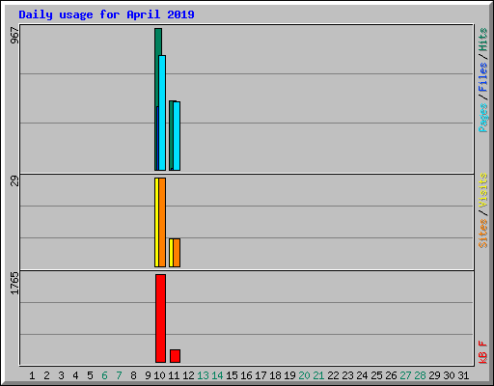Click the orange Sites bar for day 10
Screen dimensions: 494x386
pos(162,222)
